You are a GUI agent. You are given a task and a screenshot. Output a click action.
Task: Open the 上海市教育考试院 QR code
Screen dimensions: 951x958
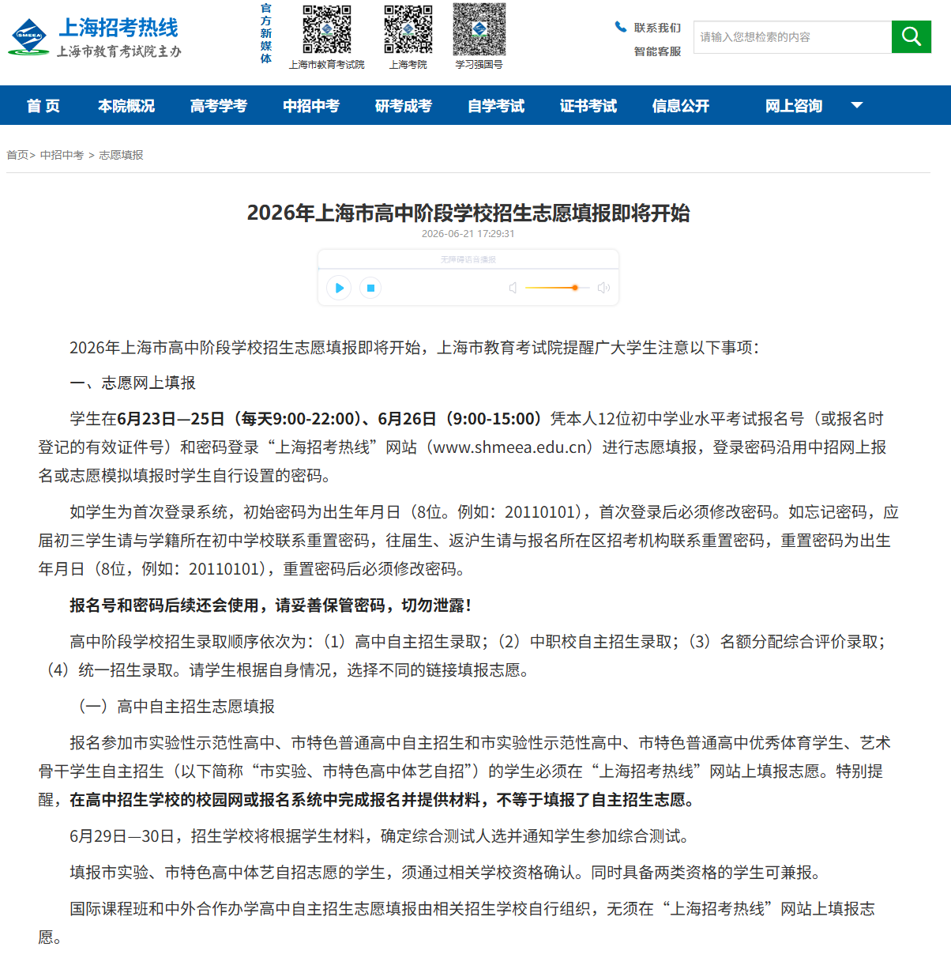pyautogui.click(x=327, y=30)
